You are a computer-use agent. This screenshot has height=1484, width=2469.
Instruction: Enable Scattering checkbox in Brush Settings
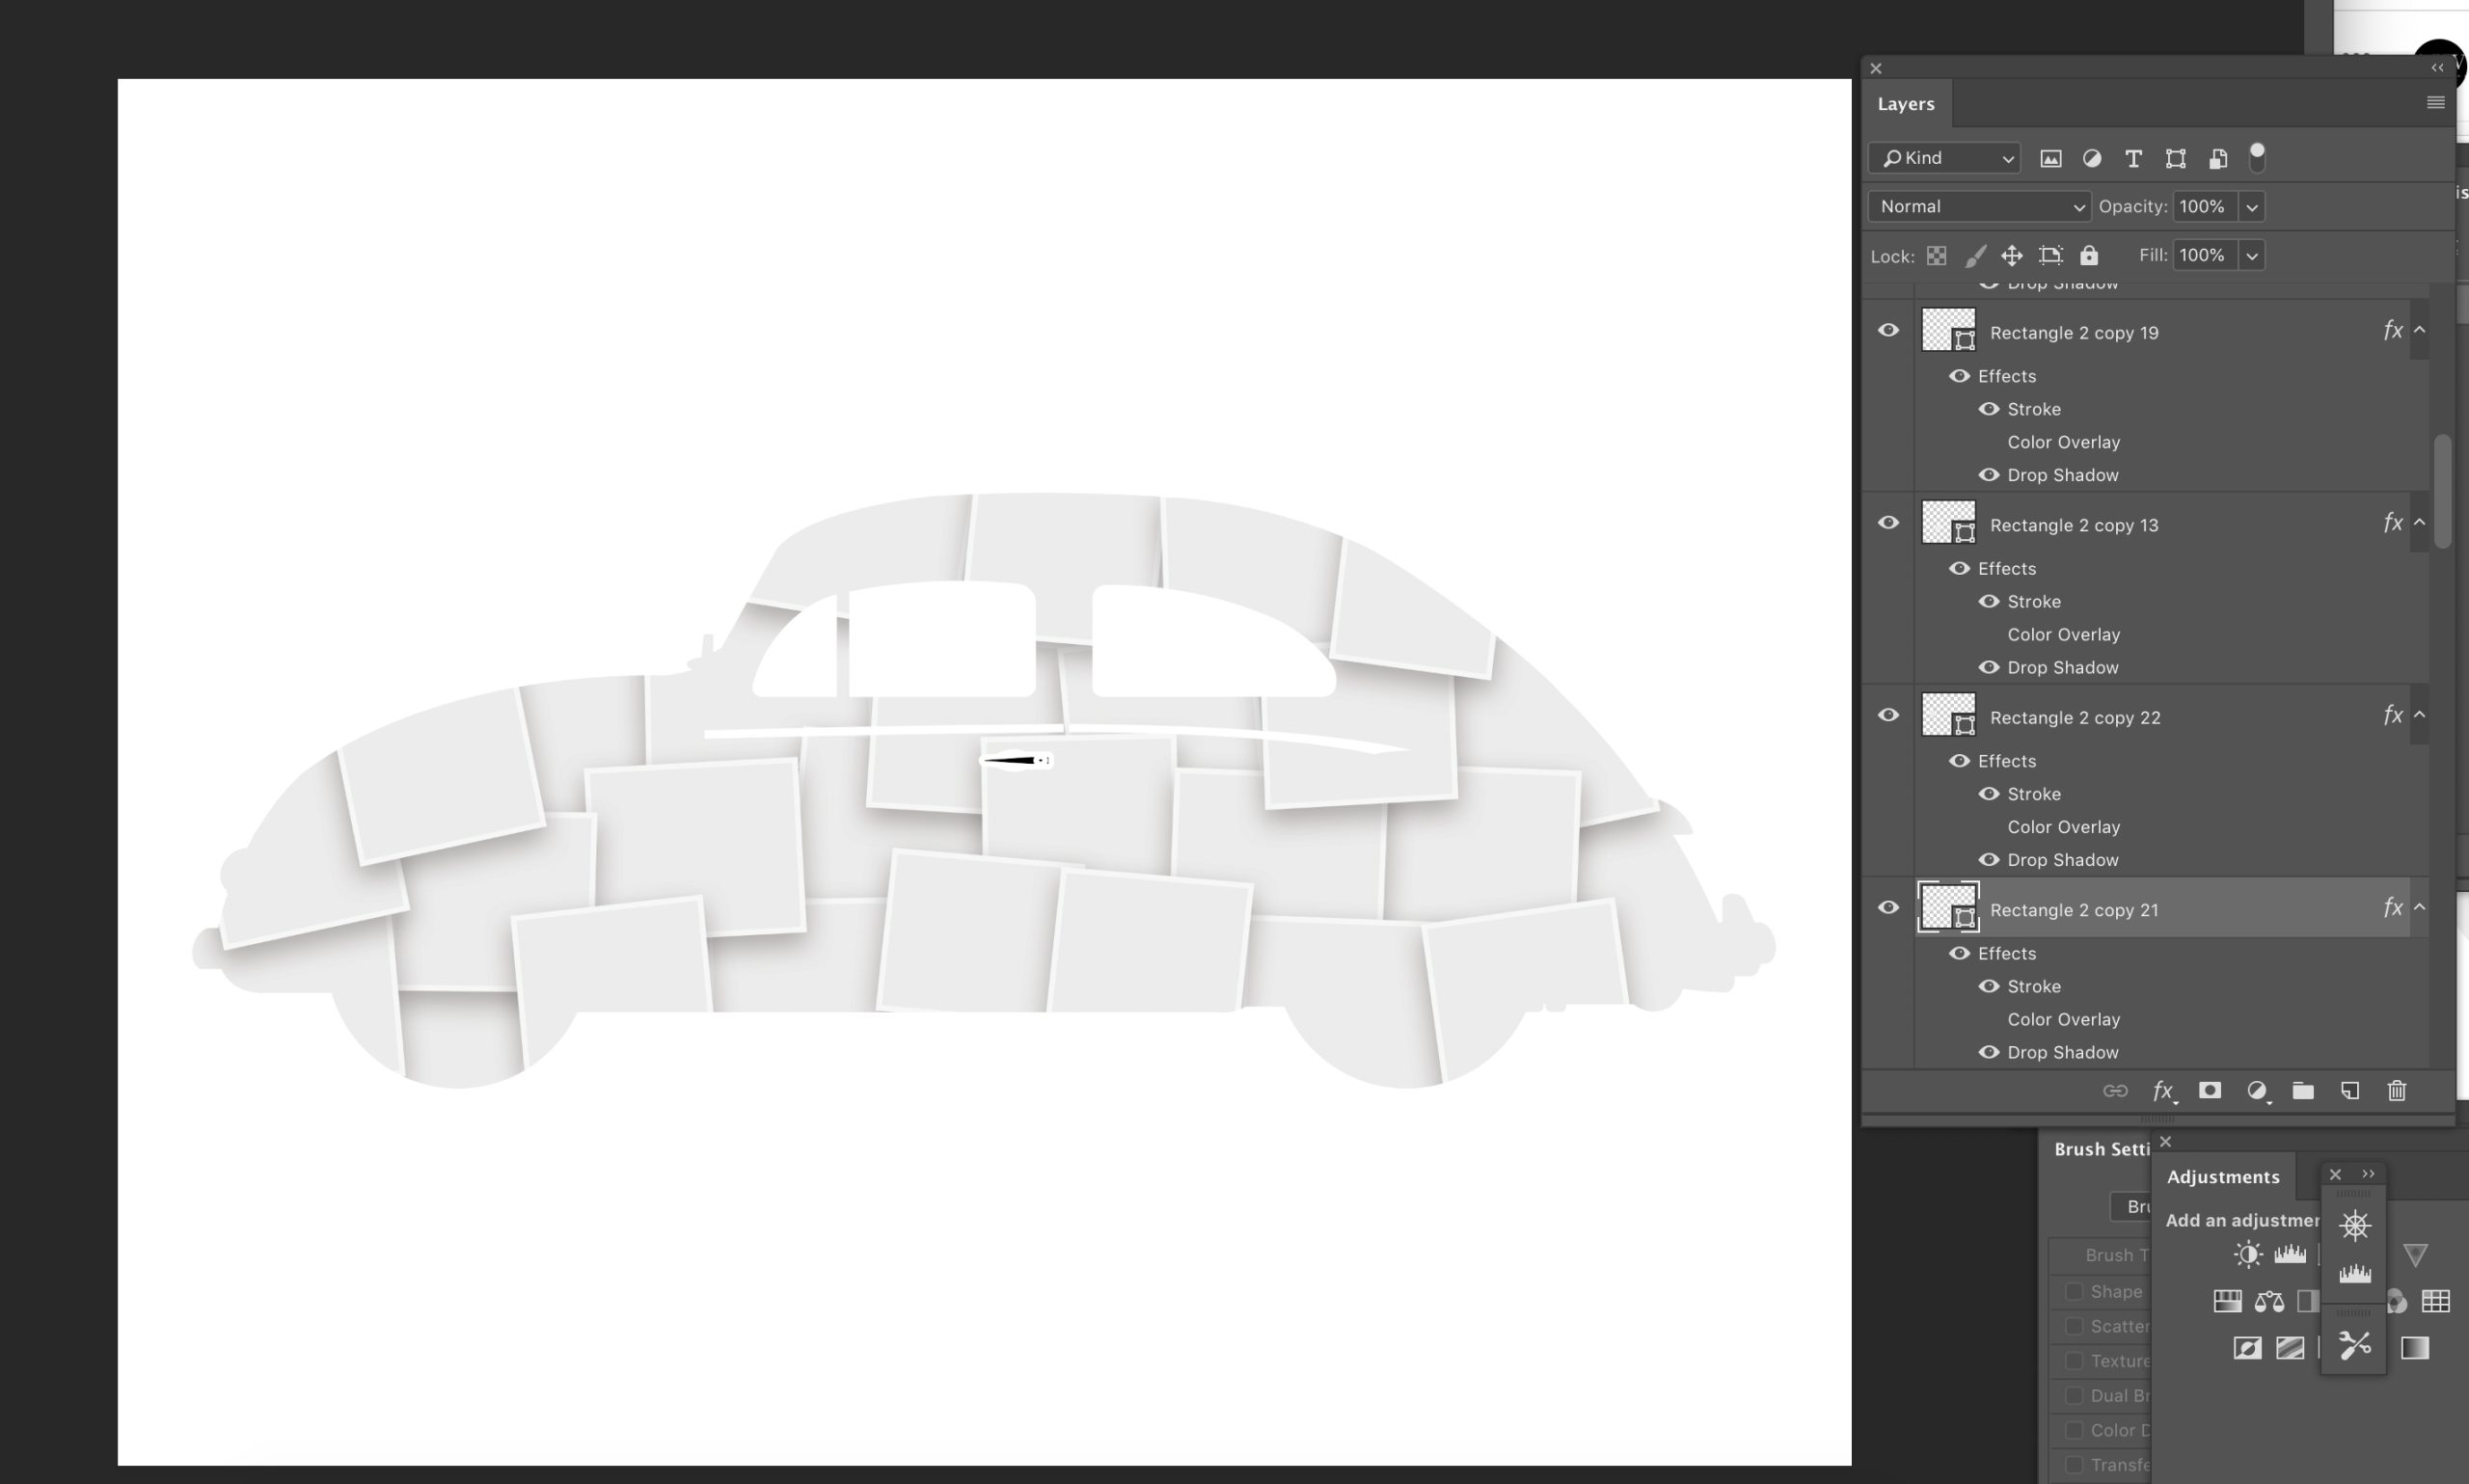click(x=2074, y=1326)
